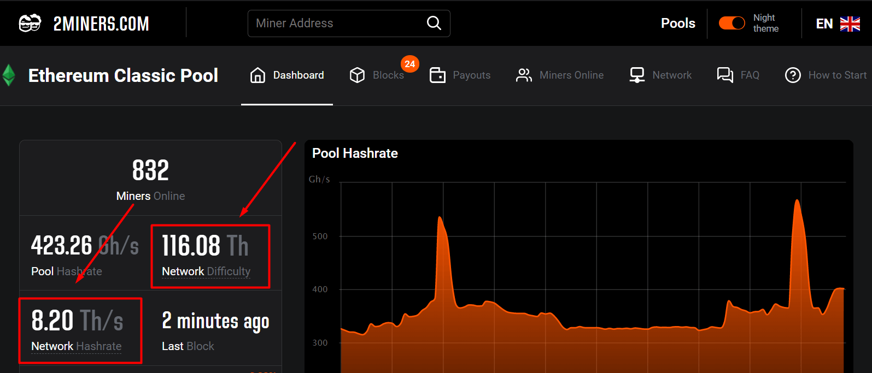
Task: Click the Network Hashrate label
Action: [x=77, y=346]
